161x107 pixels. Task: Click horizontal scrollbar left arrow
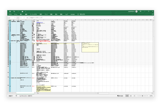pos(98,93)
